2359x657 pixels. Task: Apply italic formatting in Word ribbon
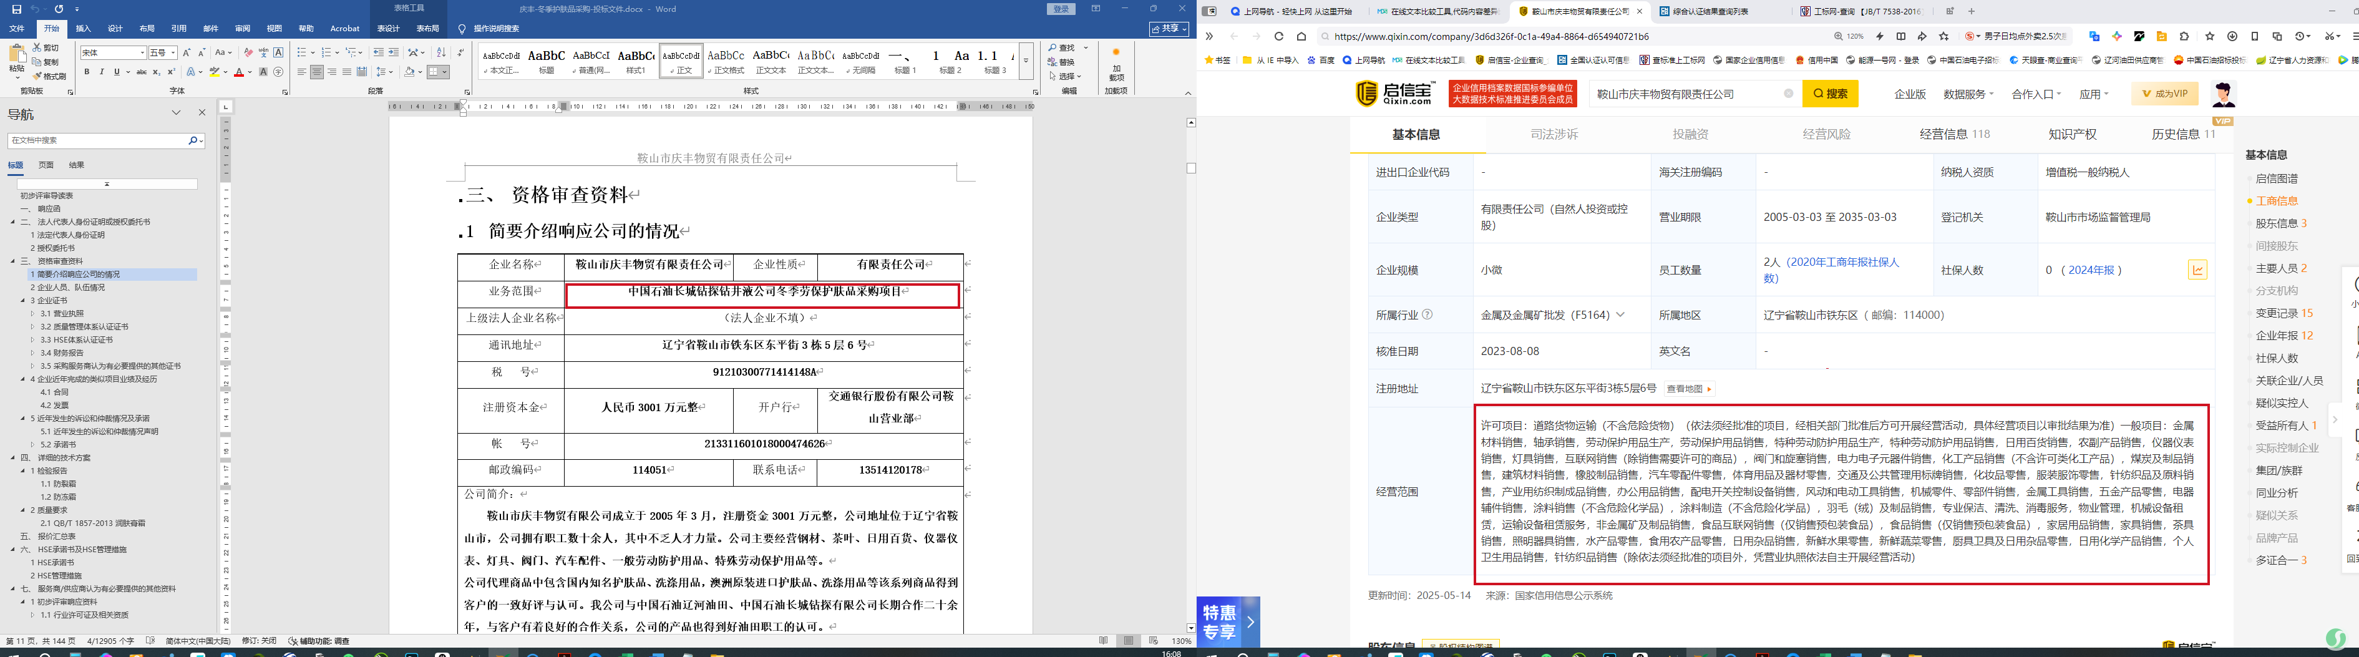tap(102, 72)
